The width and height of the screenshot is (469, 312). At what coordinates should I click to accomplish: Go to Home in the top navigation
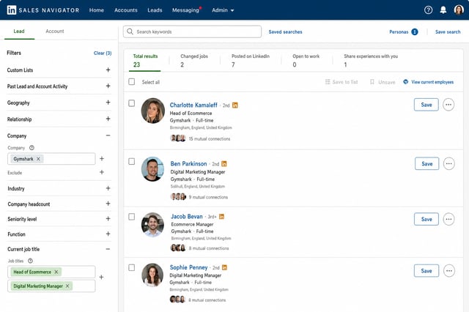coord(96,10)
